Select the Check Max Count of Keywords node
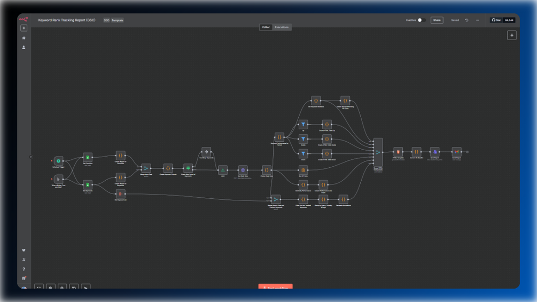 pyautogui.click(x=188, y=168)
